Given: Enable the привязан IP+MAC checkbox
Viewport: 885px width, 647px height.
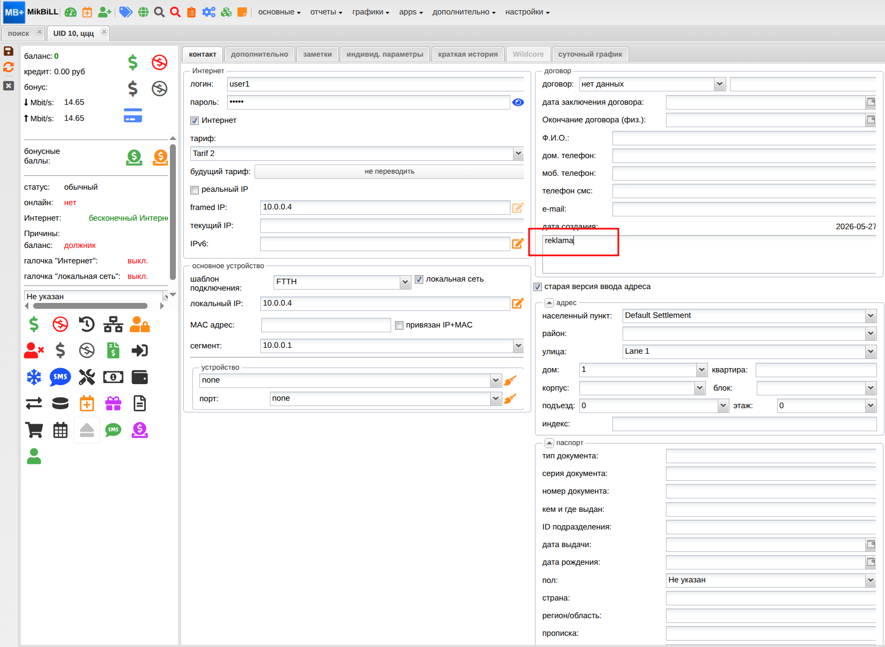Looking at the screenshot, I should (399, 325).
